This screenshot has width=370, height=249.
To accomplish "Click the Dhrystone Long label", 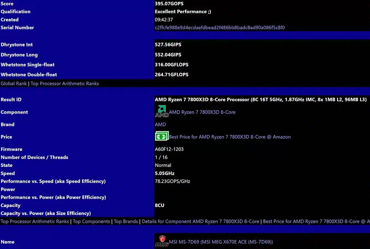I will point(19,55).
